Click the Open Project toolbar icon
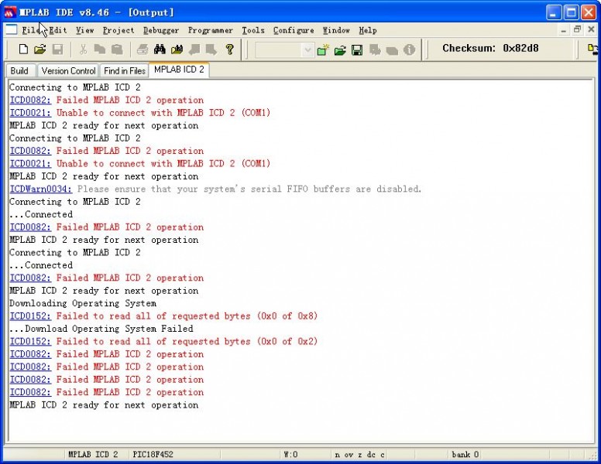Screen dimensions: 601x464 click(340, 49)
